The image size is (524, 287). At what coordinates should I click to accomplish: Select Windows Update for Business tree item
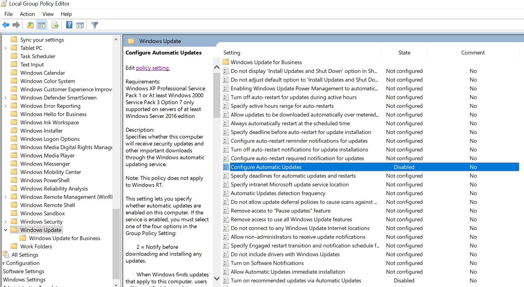click(x=65, y=238)
